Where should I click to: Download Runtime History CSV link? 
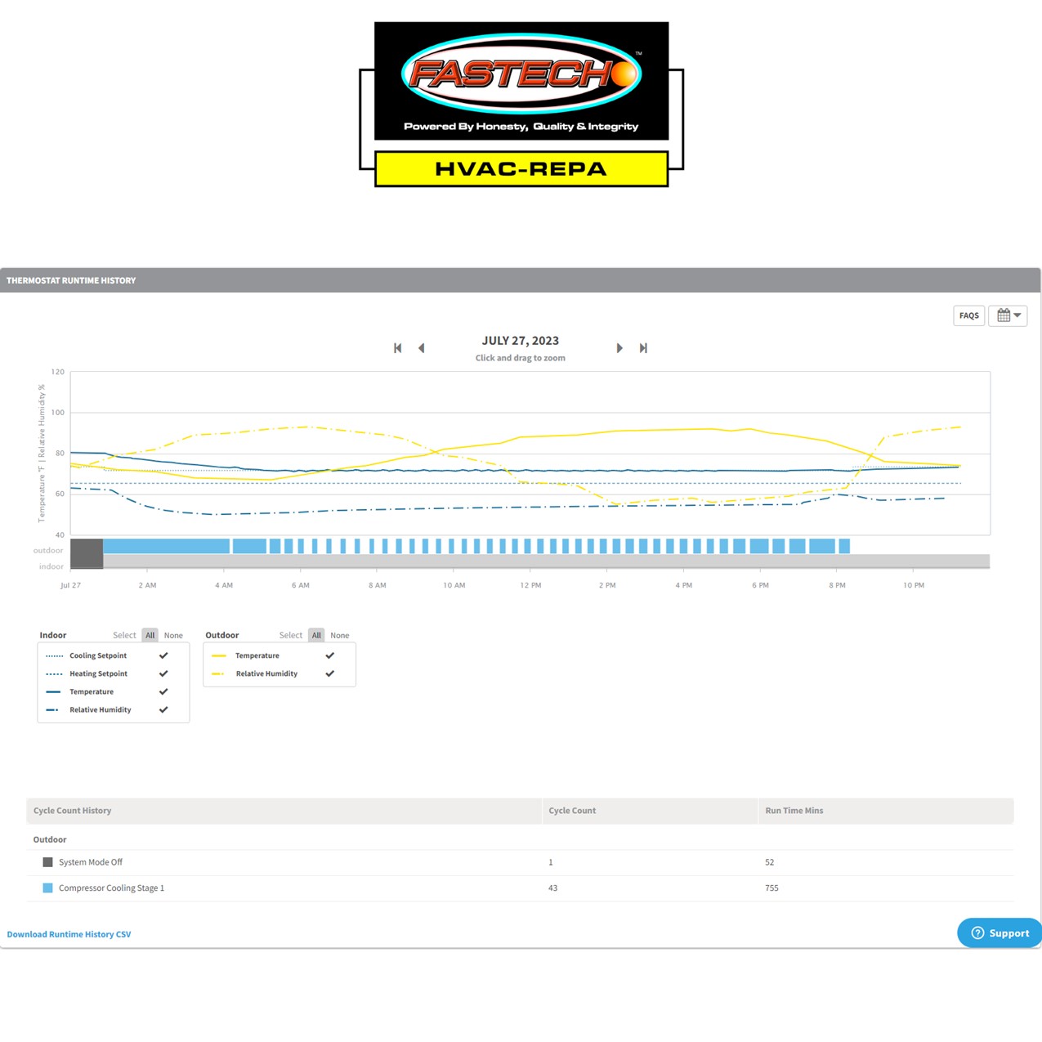tap(69, 934)
